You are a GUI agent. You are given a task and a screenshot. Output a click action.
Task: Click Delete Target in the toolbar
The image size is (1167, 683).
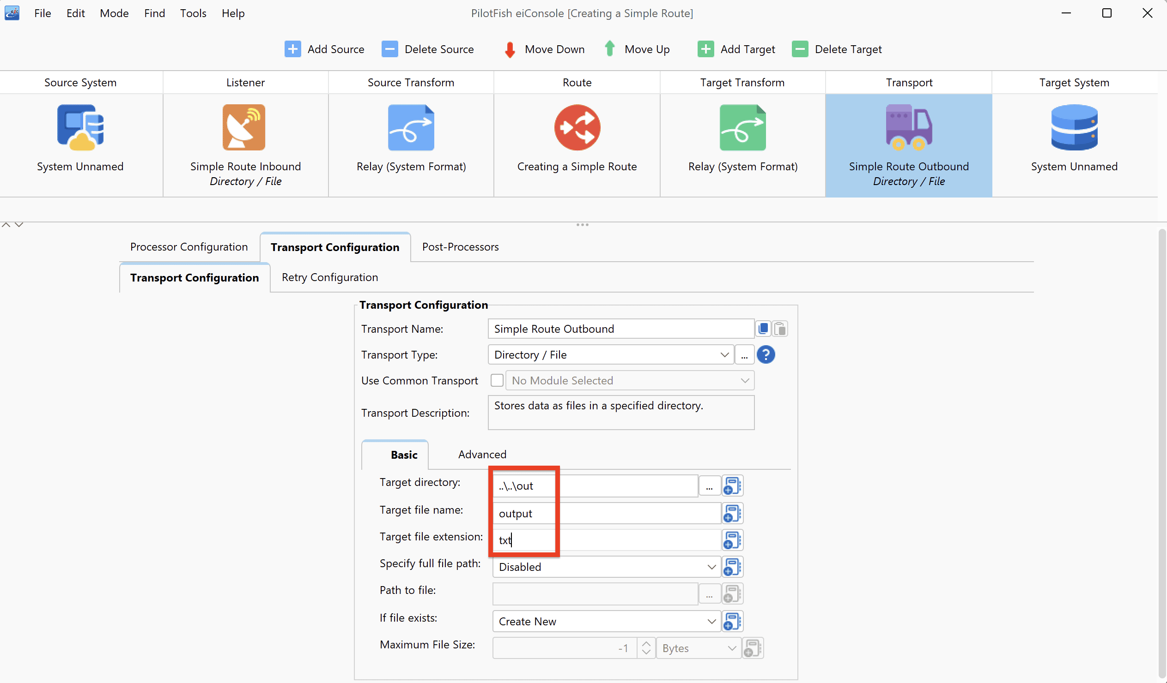point(836,49)
